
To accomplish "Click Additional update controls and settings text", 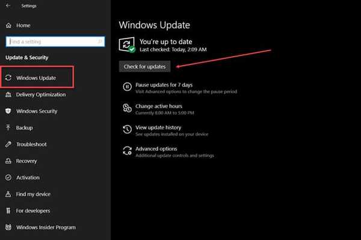I will coord(174,156).
